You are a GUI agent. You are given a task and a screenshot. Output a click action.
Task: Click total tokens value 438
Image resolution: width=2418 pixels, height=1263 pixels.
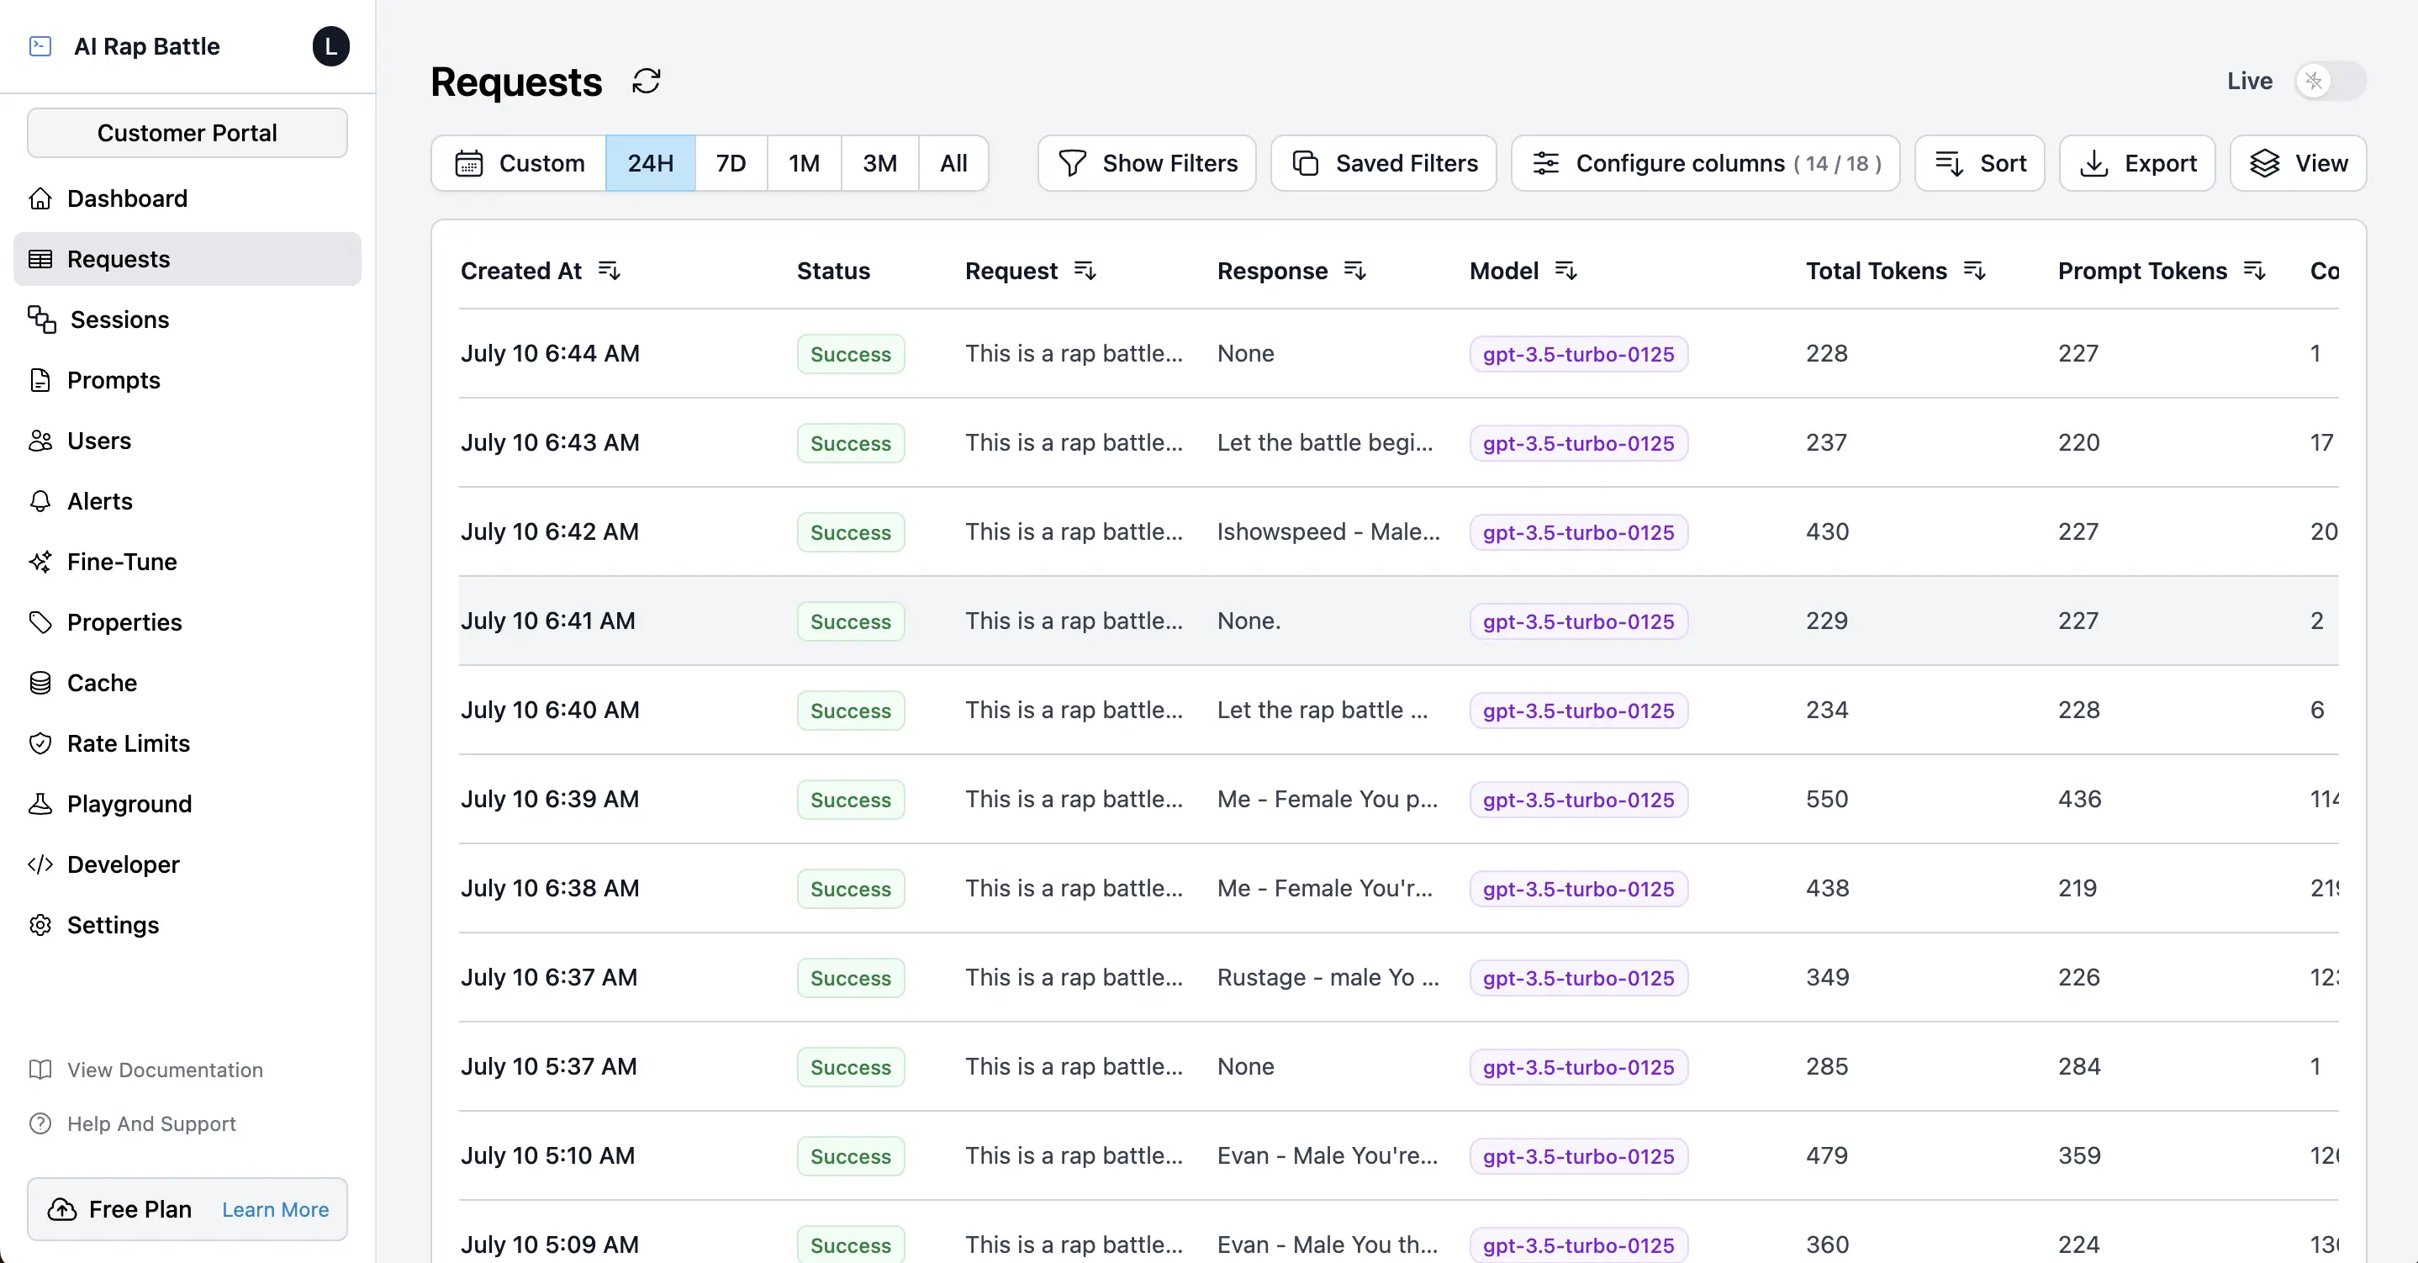click(x=1827, y=888)
